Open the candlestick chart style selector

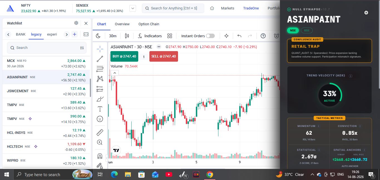point(127,36)
